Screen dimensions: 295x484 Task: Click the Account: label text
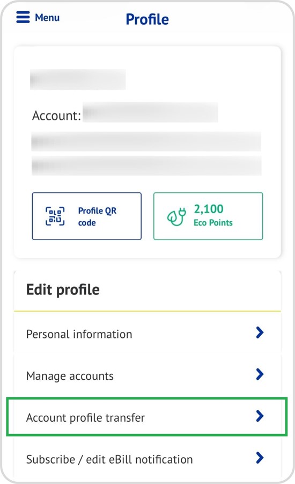pos(56,115)
